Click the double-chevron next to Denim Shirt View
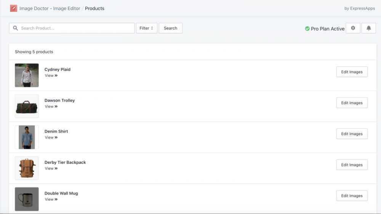 [56, 138]
